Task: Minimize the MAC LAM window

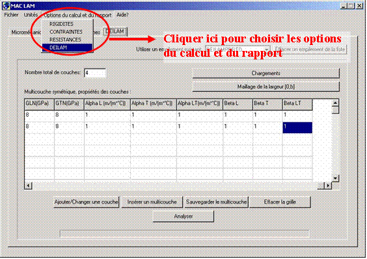Action: (344, 6)
